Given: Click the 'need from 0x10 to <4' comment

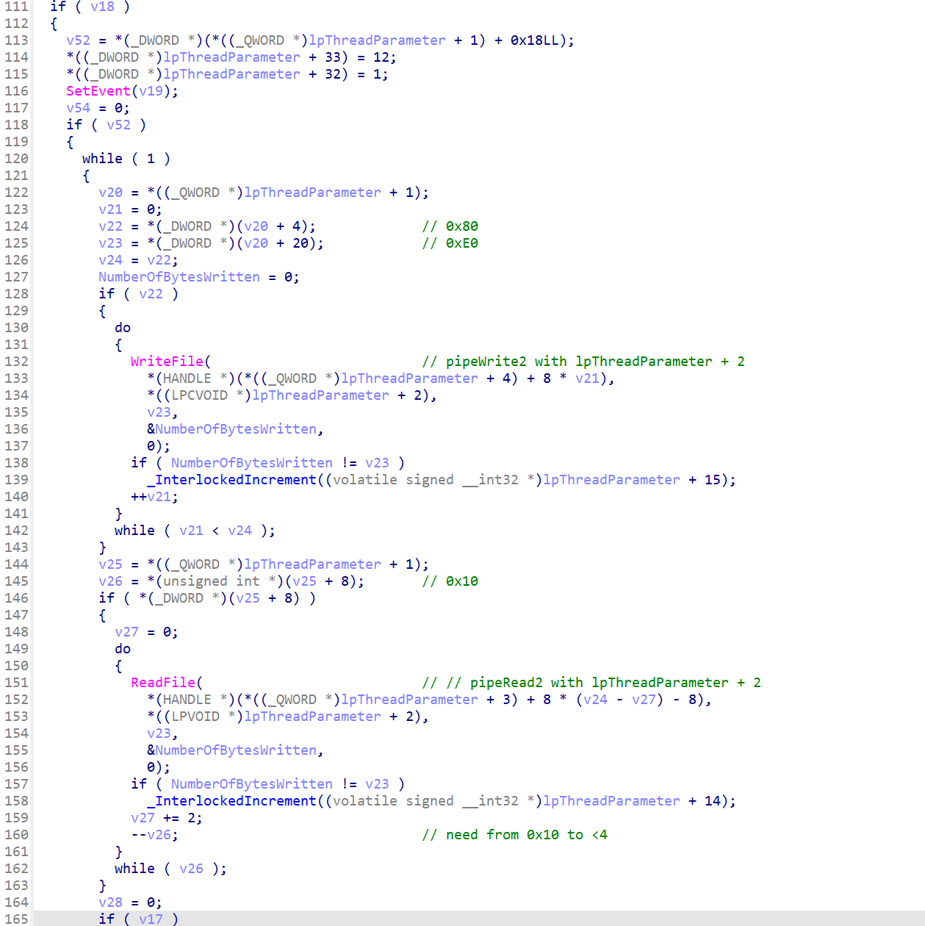Looking at the screenshot, I should [x=514, y=835].
